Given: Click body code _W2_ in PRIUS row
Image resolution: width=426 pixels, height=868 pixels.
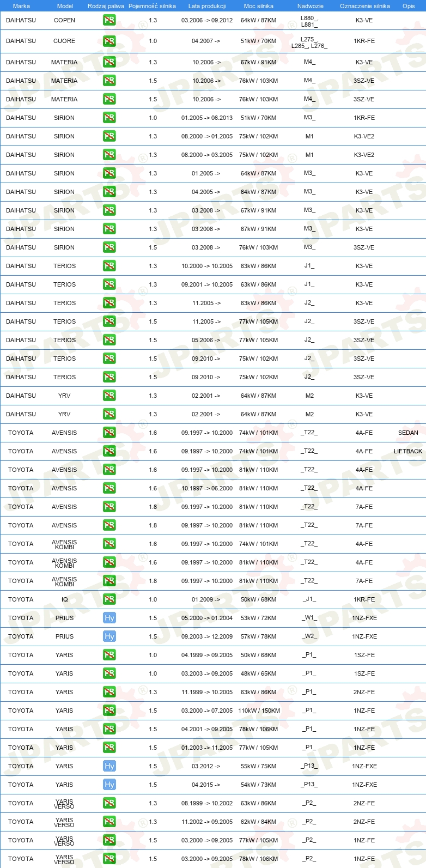Looking at the screenshot, I should tap(309, 636).
